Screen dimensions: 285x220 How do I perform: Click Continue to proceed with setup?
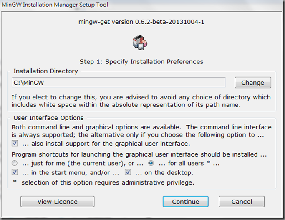pos(186,202)
